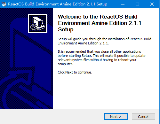
Task: Close the setup window with X
Action: (152, 4)
